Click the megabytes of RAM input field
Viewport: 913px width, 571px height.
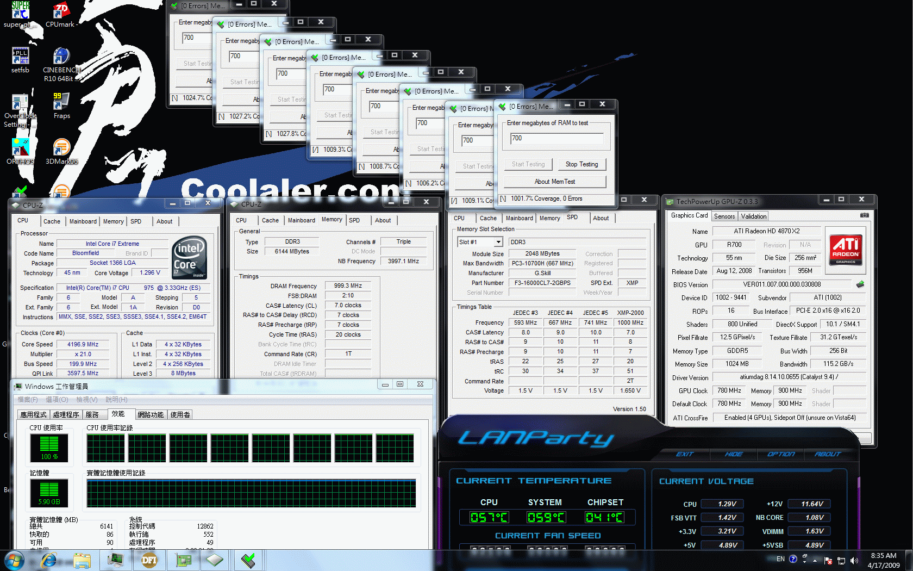pos(557,139)
